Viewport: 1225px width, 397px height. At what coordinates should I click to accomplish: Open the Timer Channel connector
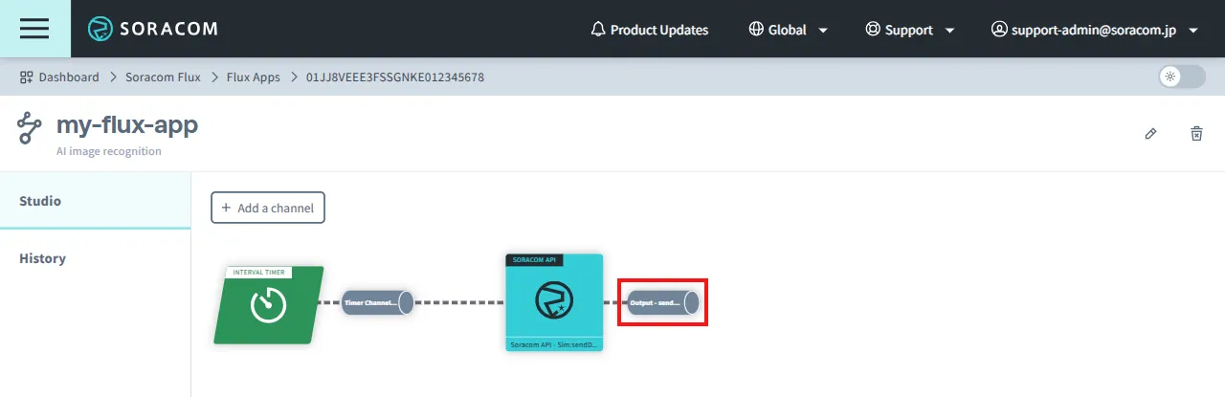tap(378, 303)
